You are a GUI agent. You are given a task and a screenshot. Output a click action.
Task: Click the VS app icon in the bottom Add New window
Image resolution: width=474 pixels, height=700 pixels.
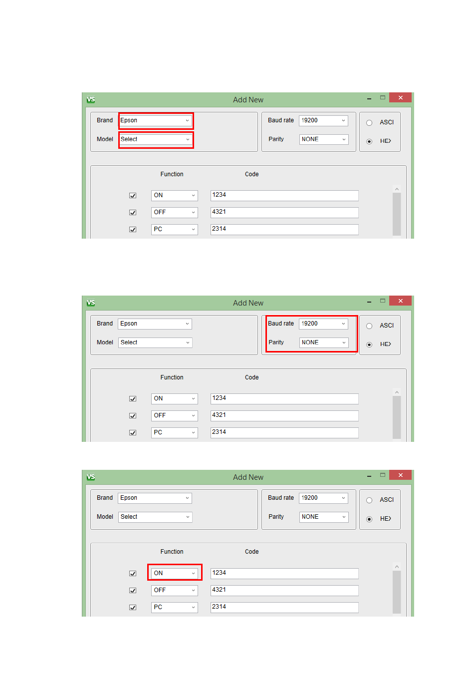pyautogui.click(x=91, y=477)
